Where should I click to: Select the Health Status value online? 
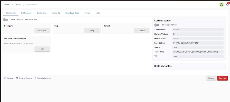click(198, 39)
